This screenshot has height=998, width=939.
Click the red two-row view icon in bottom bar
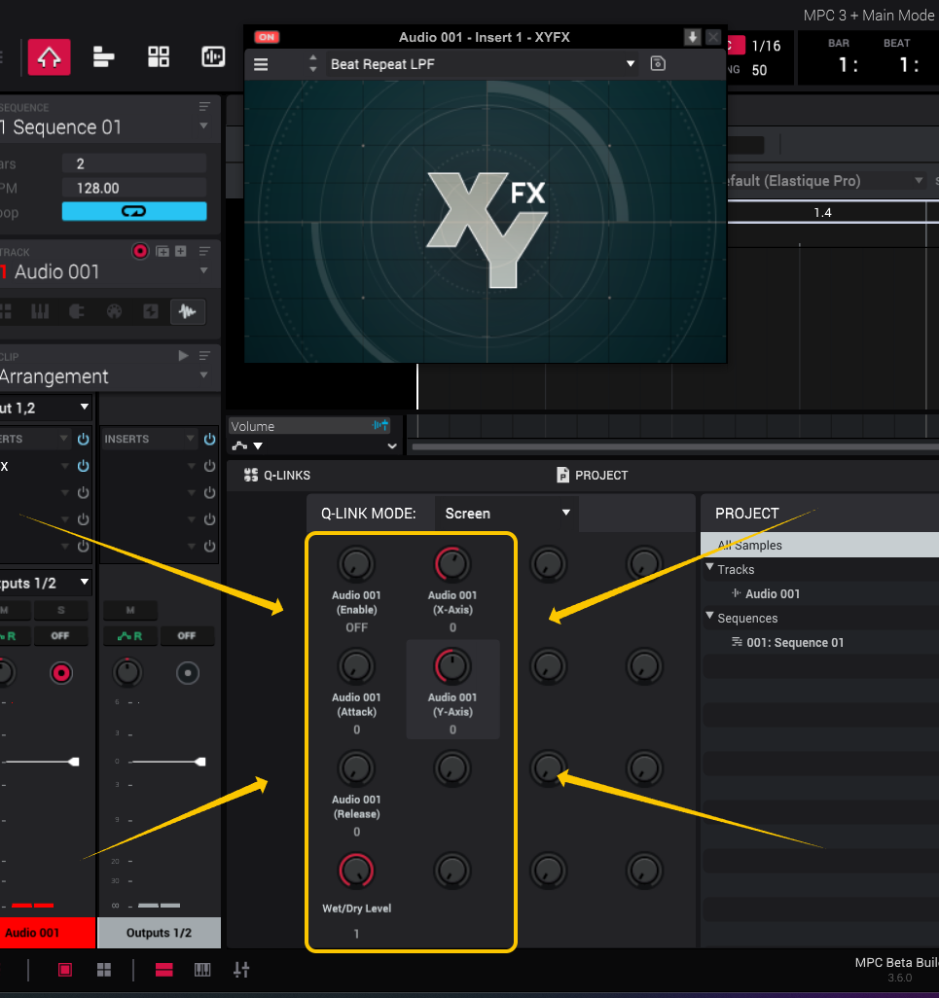pos(164,970)
